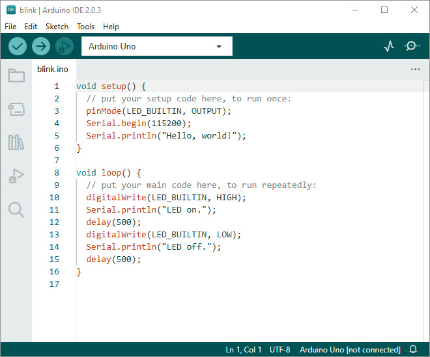
Task: Click the notifications bell icon
Action: pos(413,349)
